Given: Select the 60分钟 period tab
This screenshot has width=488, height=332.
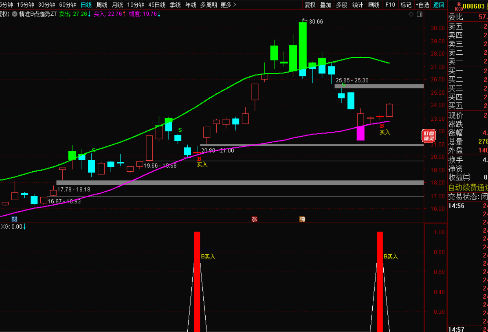Looking at the screenshot, I should point(68,5).
